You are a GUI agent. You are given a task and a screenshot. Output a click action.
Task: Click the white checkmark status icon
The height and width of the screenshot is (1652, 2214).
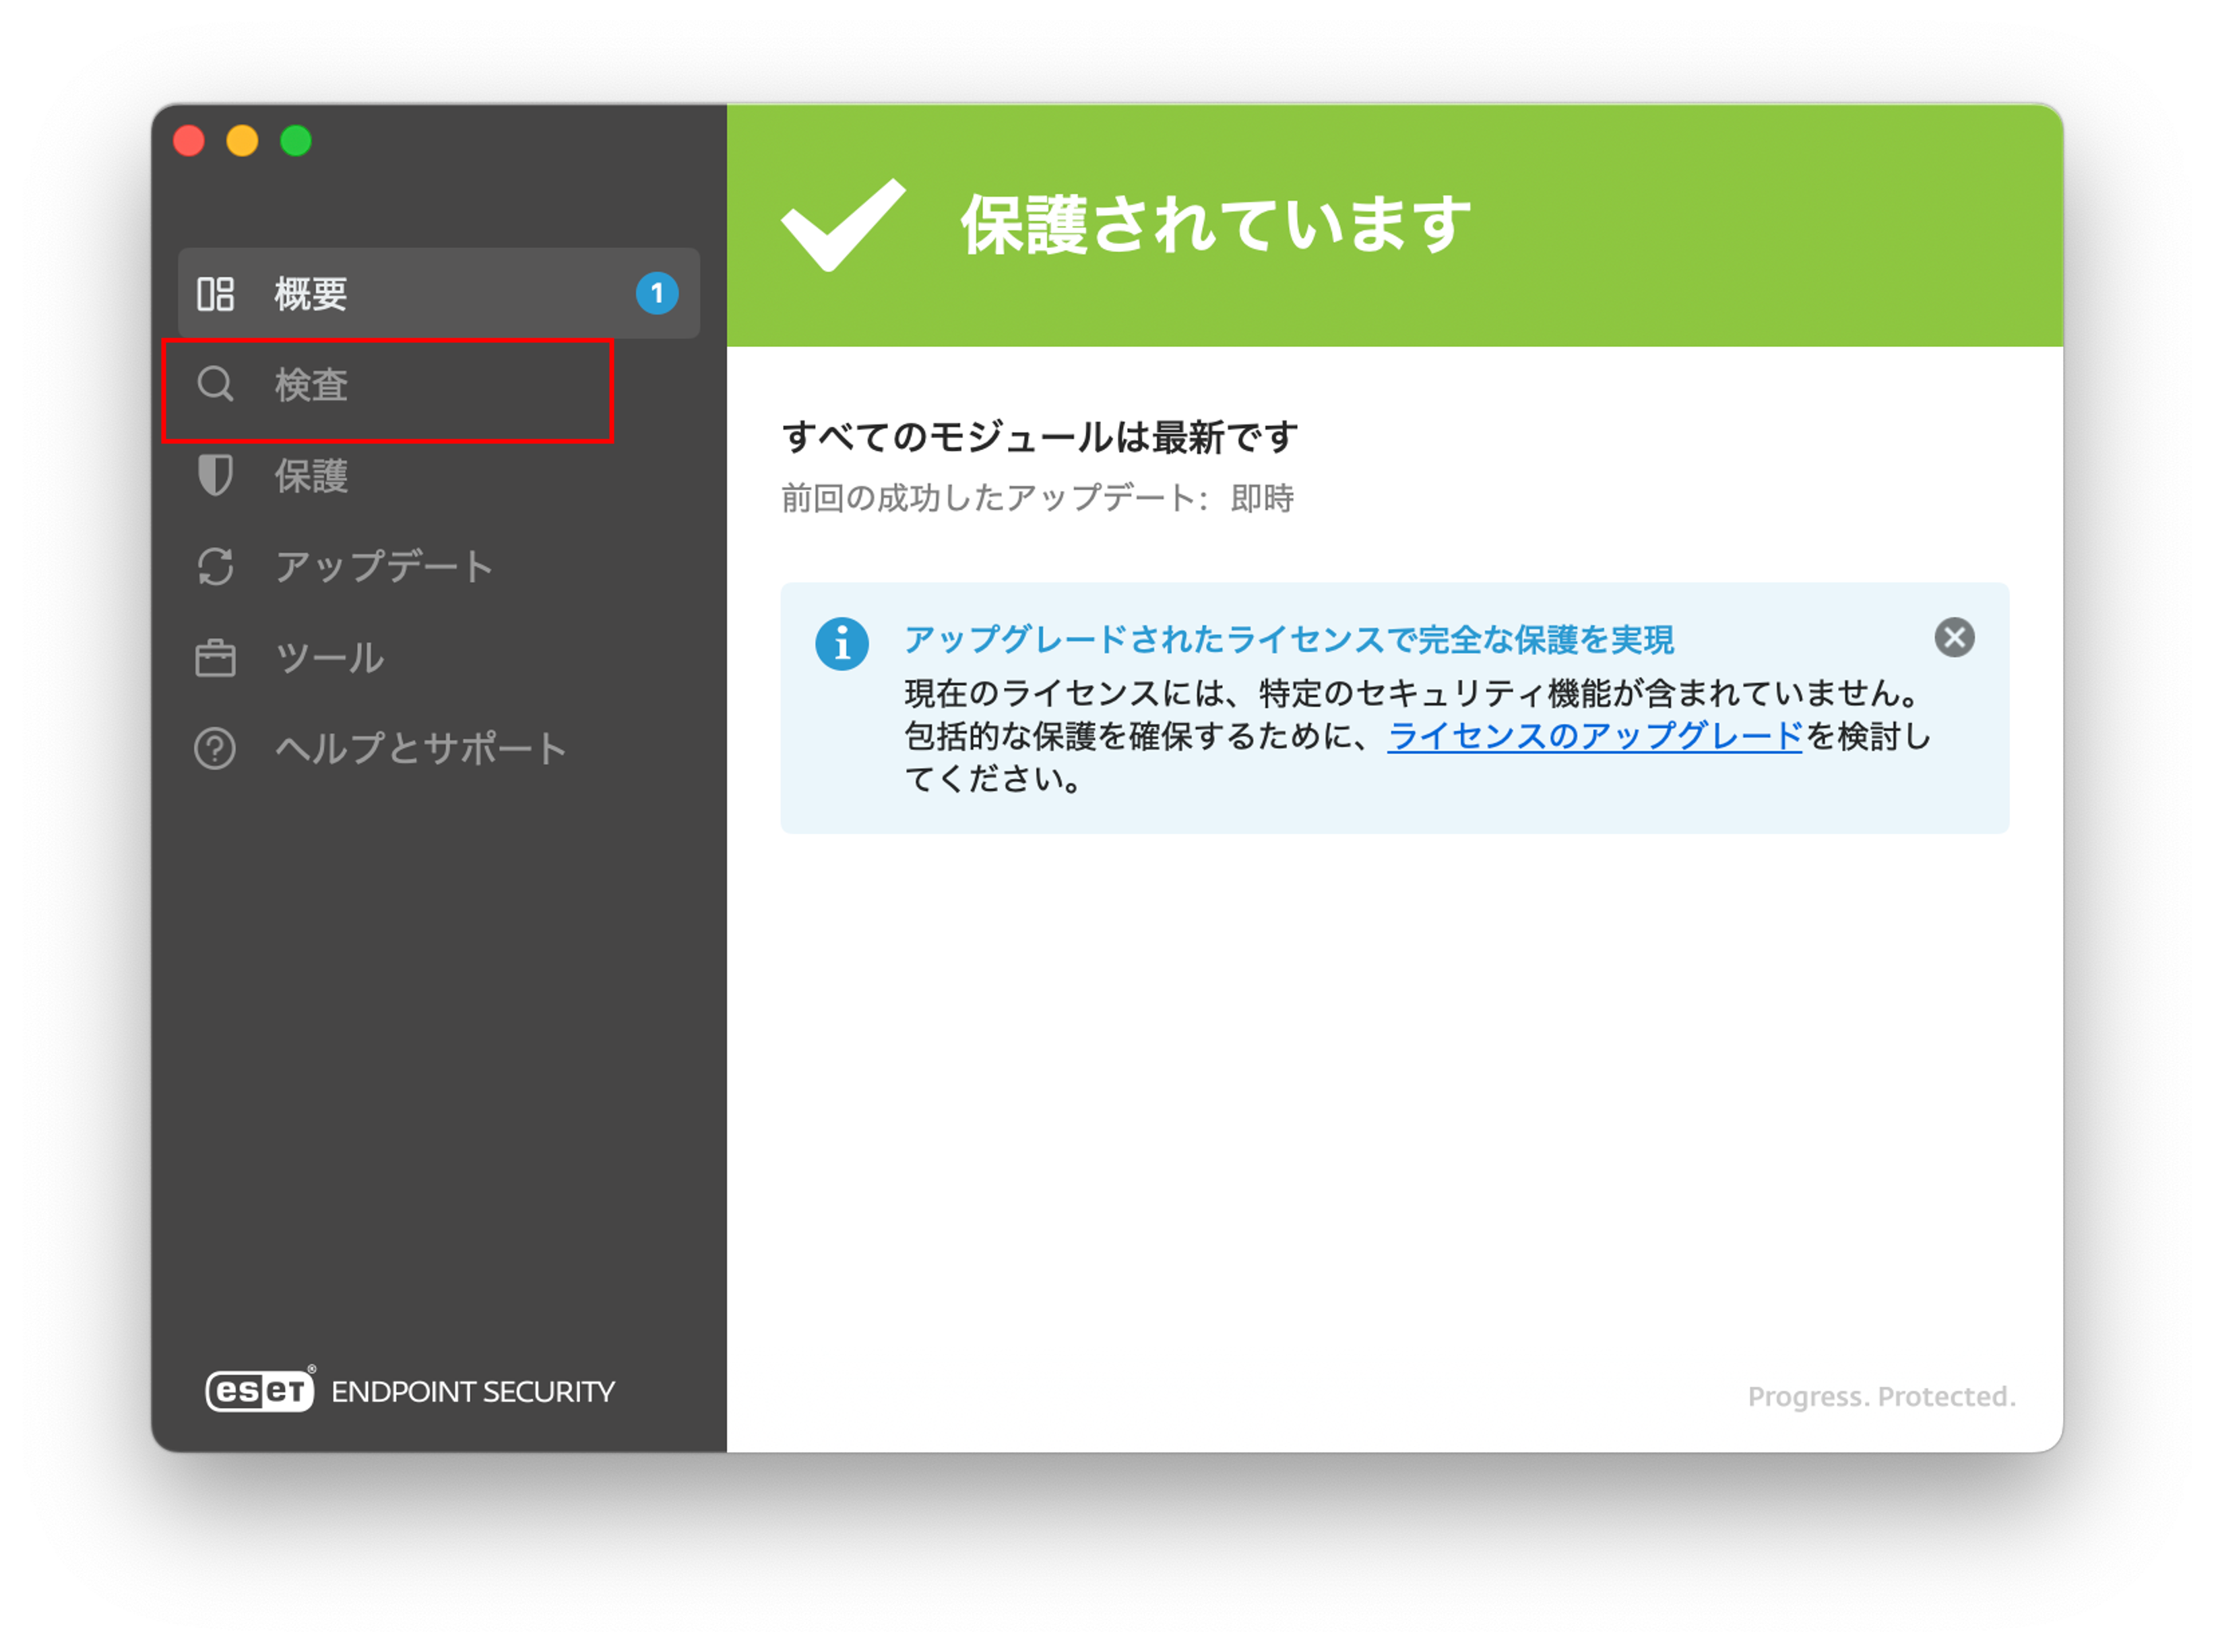click(x=843, y=225)
